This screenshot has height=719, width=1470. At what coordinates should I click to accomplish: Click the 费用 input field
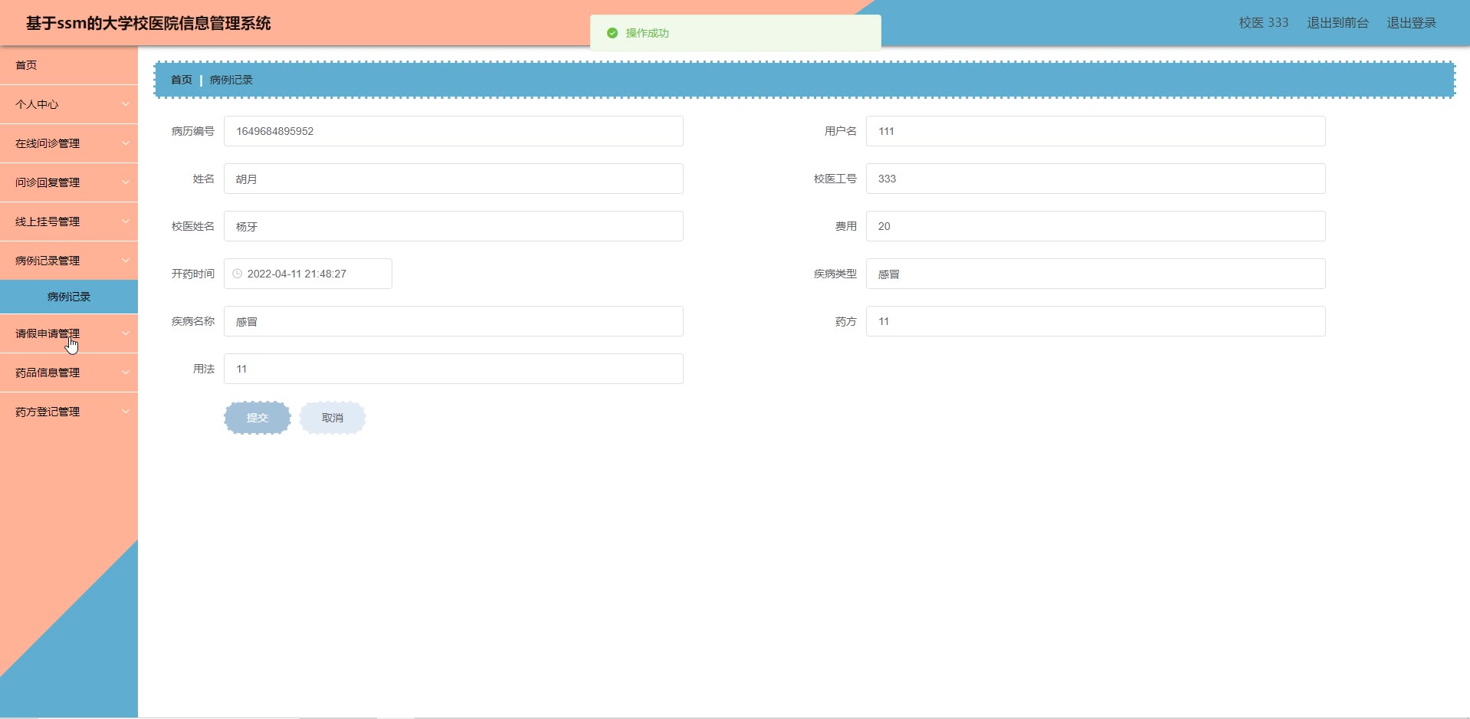1096,226
